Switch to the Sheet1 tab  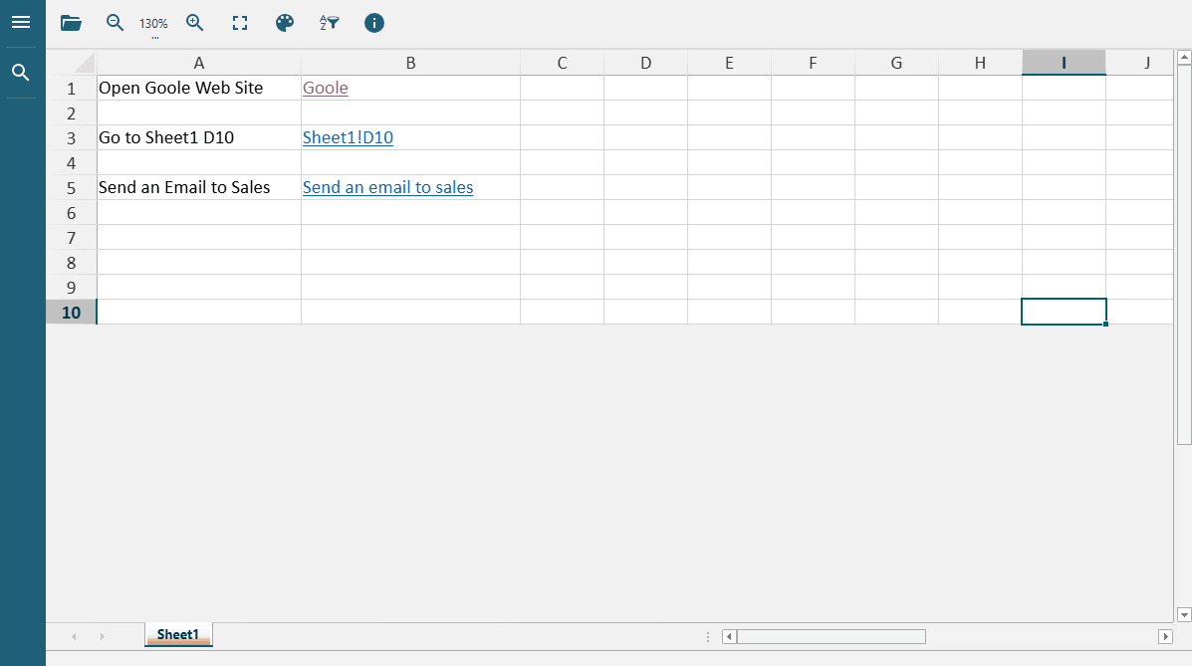(x=178, y=635)
